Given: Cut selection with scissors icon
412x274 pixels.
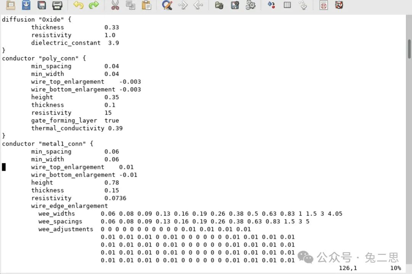Looking at the screenshot, I should (x=115, y=5).
